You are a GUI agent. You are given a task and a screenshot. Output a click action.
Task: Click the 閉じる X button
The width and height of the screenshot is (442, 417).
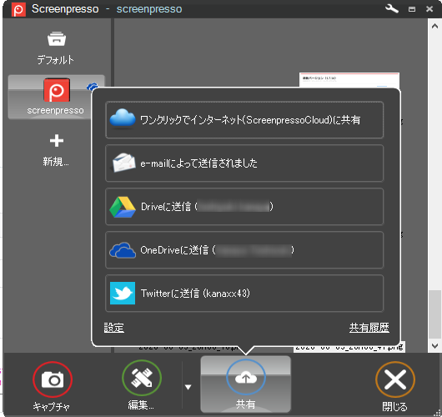pos(395,379)
